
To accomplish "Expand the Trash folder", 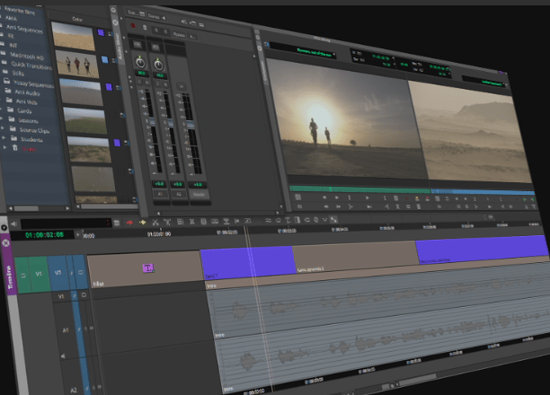I will pos(4,147).
